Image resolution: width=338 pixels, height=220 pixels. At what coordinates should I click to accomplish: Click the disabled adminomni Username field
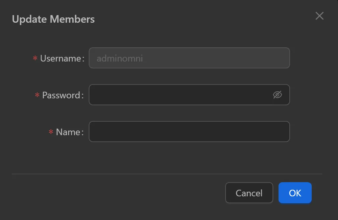pos(189,58)
